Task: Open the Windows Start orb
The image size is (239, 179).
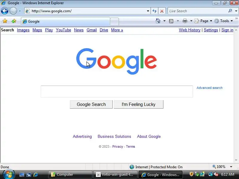Action: click(9, 175)
